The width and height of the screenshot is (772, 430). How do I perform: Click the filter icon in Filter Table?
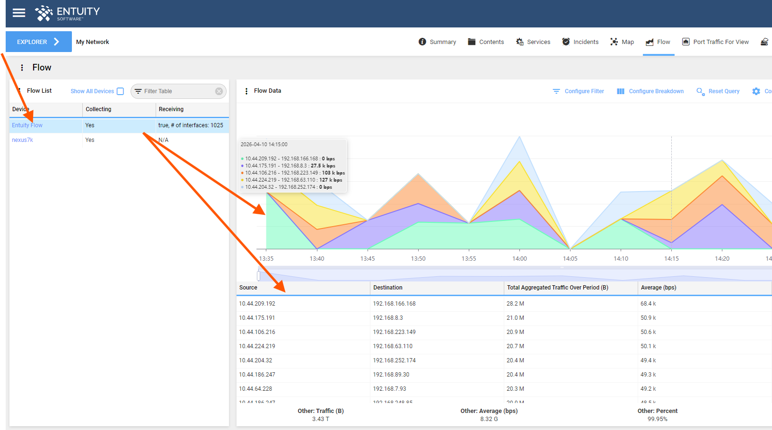tap(138, 91)
